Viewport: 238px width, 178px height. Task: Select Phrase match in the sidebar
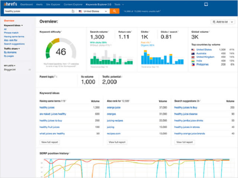[x=10, y=33]
